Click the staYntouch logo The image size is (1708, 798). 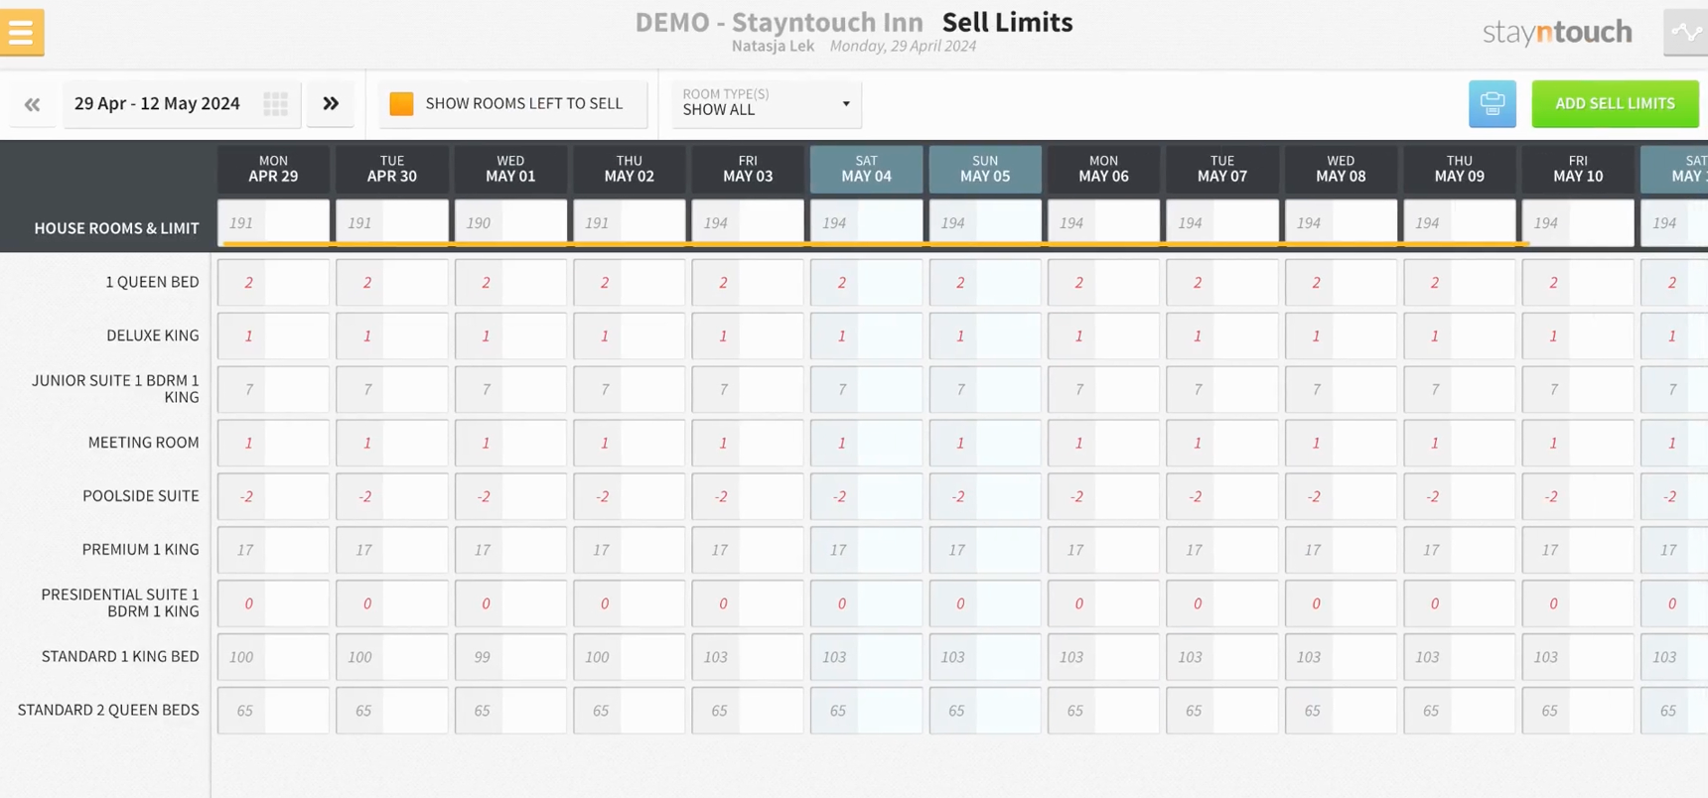[x=1557, y=33]
